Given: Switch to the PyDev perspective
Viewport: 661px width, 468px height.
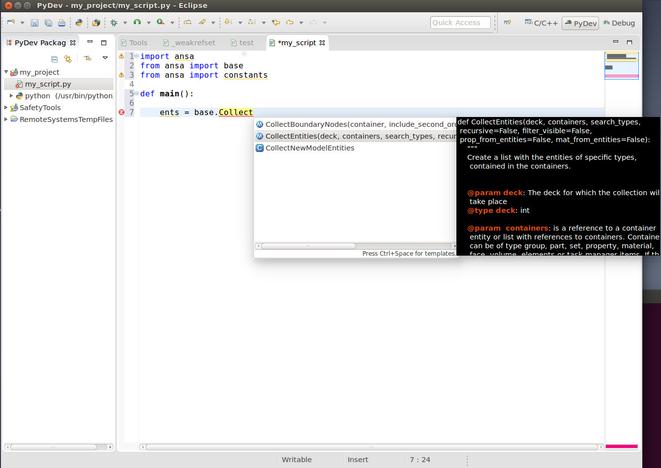Looking at the screenshot, I should point(580,23).
